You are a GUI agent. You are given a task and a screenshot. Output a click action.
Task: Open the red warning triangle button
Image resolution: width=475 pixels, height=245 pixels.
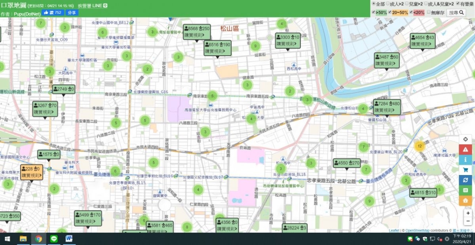click(x=465, y=149)
